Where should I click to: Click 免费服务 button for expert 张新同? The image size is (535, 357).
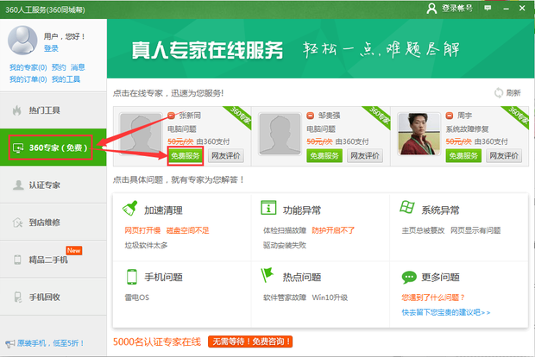[x=185, y=156]
